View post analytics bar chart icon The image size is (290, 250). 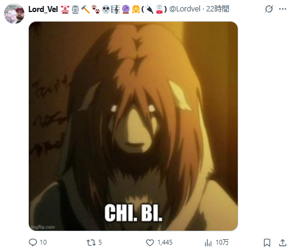(x=208, y=243)
